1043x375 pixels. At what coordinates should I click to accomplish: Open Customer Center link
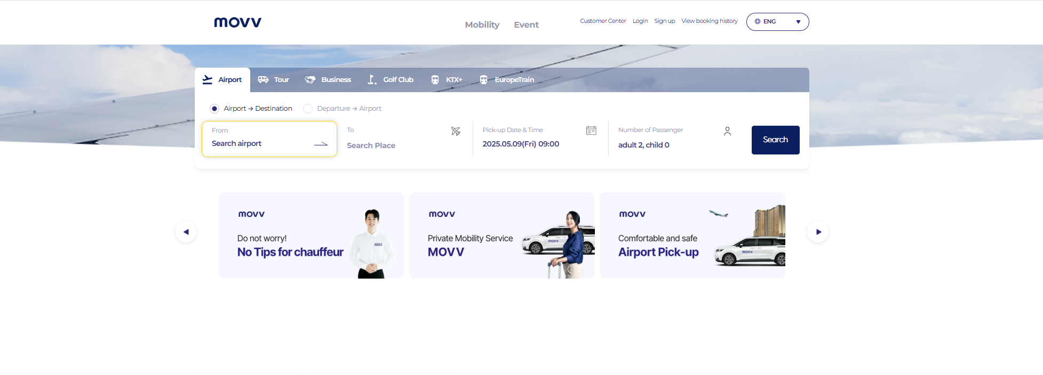(603, 21)
